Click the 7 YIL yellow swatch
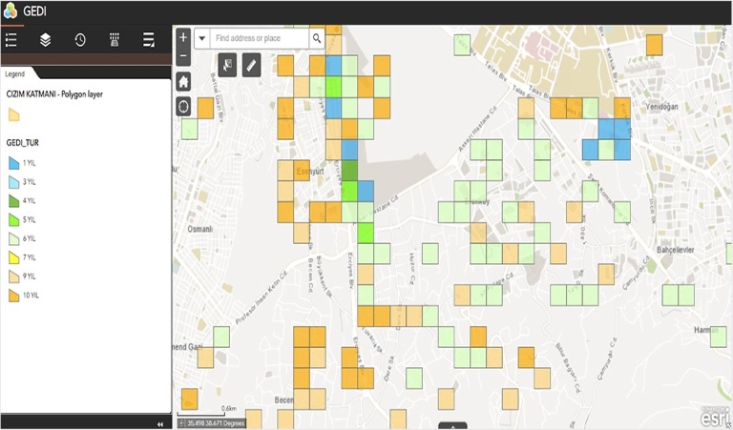Viewport: 733px width, 430px height. pyautogui.click(x=14, y=257)
